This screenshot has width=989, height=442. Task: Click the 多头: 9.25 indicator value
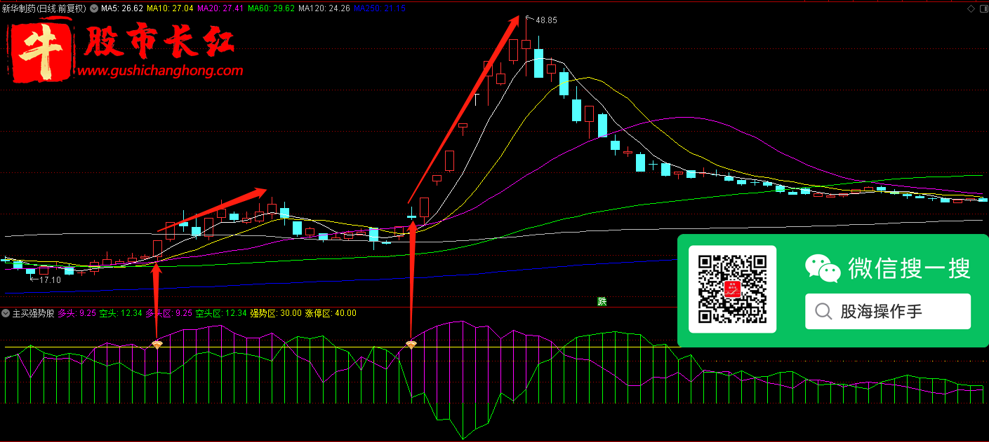point(77,313)
